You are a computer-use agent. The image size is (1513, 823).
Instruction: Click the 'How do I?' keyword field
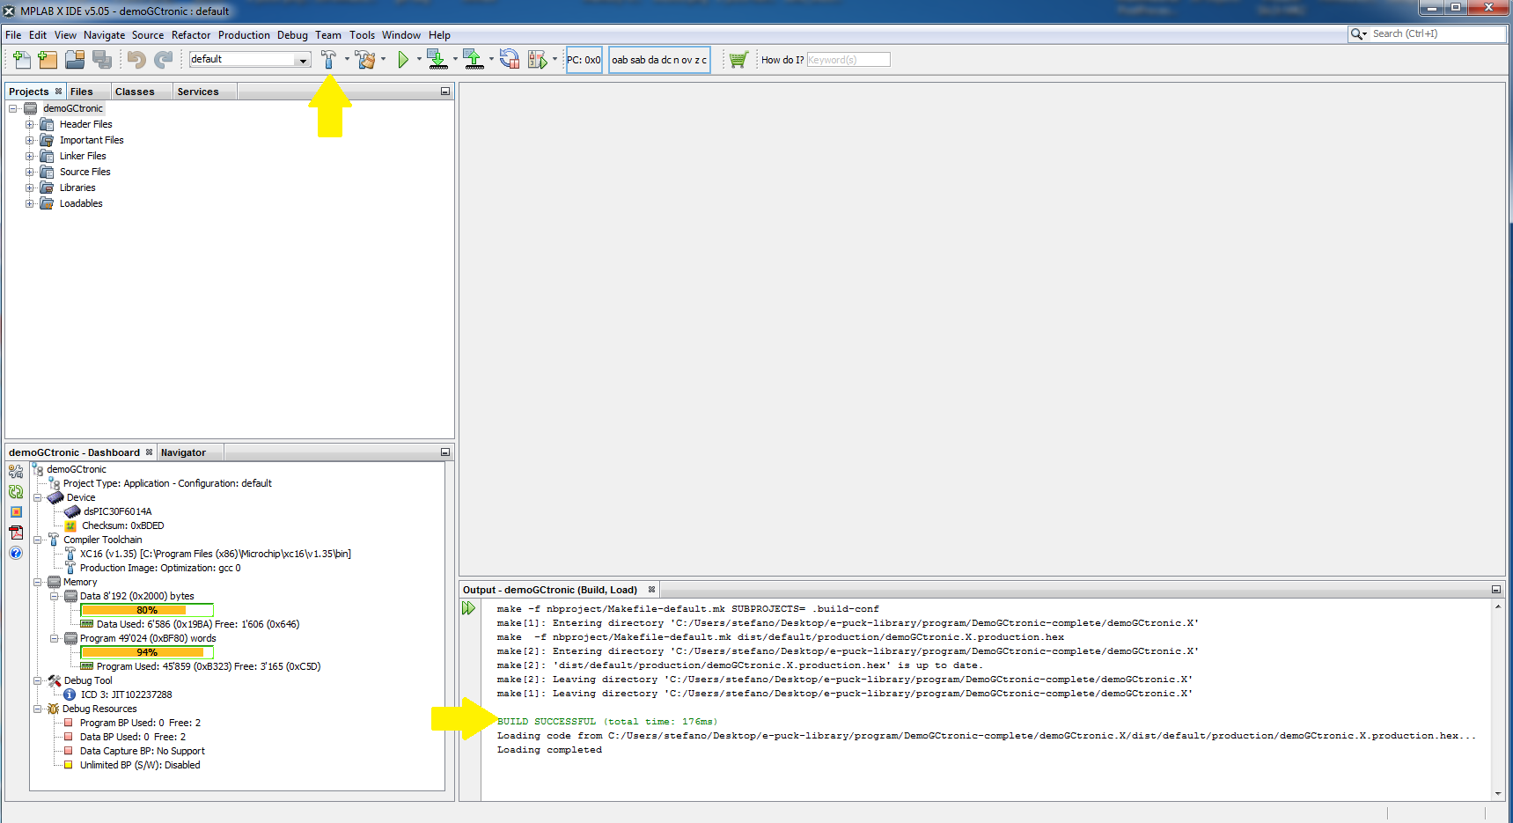(x=848, y=60)
